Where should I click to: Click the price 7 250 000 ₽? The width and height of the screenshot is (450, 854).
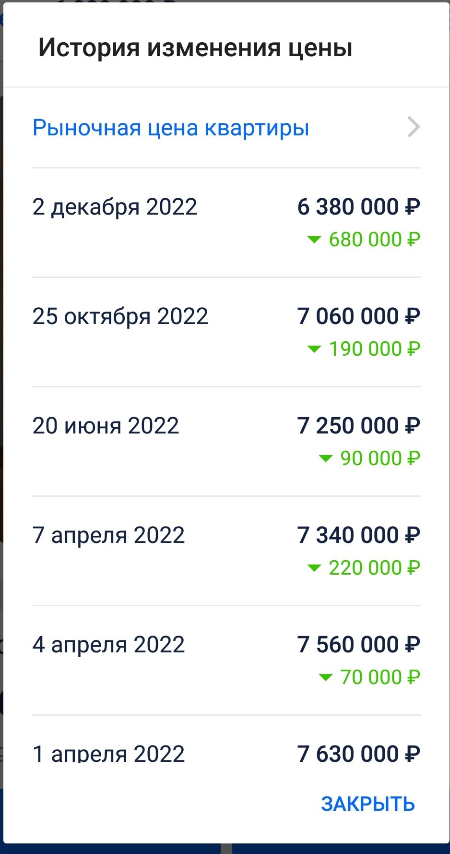[359, 426]
